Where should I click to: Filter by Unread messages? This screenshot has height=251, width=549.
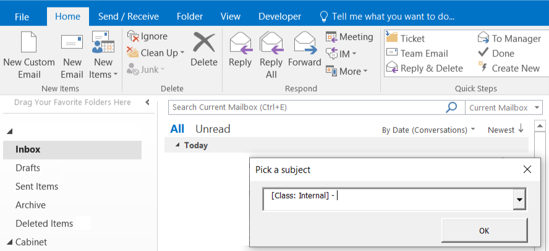[x=213, y=129]
